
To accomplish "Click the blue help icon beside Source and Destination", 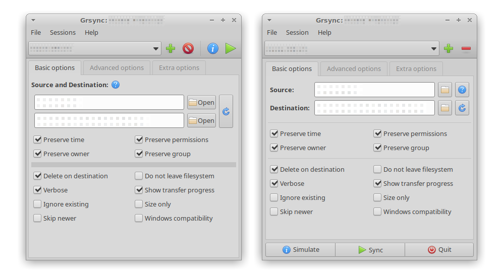I will click(x=116, y=85).
